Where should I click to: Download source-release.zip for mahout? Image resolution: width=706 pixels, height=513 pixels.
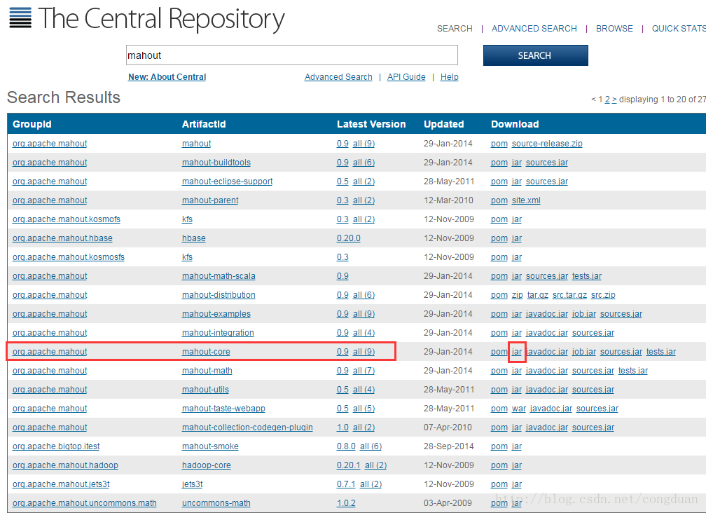547,144
